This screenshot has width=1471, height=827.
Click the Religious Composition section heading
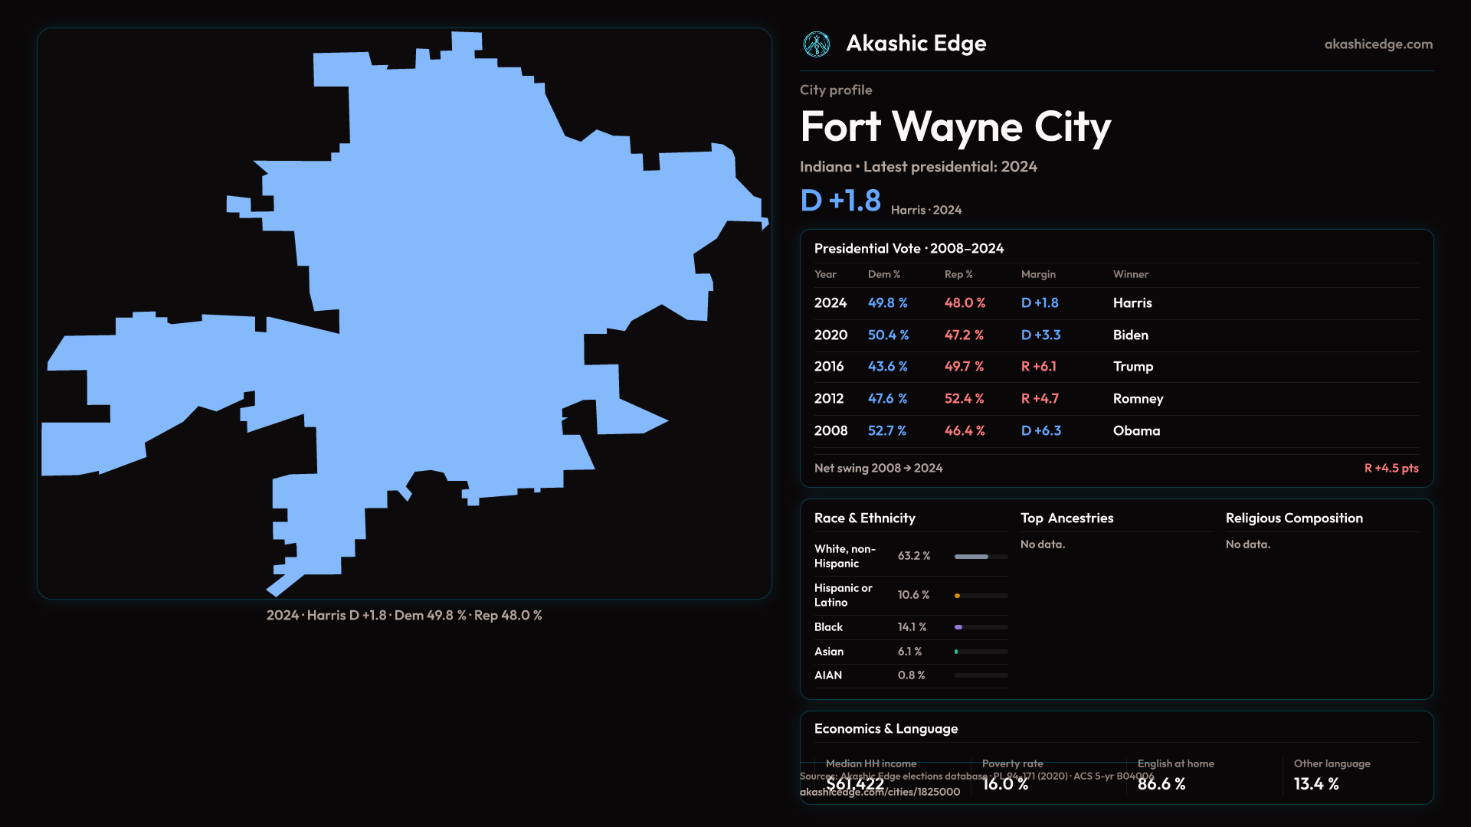(x=1293, y=518)
